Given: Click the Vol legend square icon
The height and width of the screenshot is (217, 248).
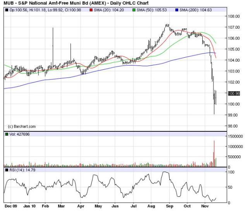Looking at the screenshot, I should (x=6, y=134).
